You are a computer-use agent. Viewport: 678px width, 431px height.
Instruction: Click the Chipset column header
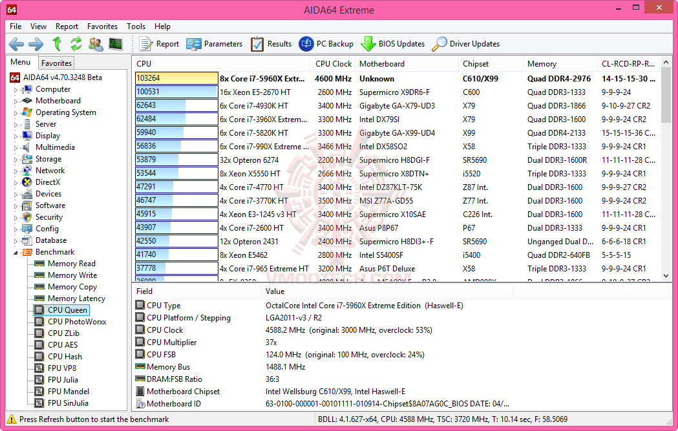[491, 63]
